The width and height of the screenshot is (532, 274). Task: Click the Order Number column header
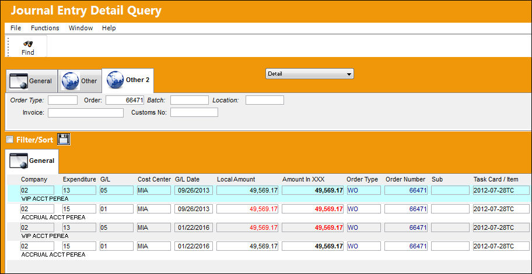pyautogui.click(x=405, y=179)
